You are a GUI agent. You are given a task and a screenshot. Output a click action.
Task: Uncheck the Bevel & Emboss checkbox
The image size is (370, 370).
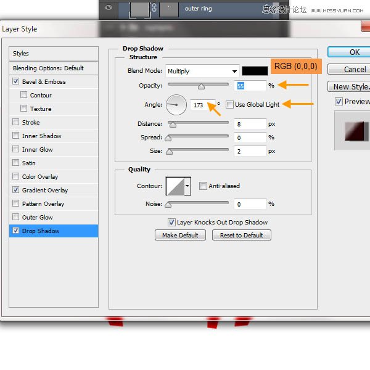click(x=16, y=81)
